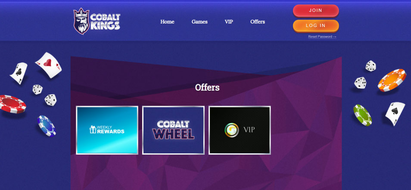Open the Games menu item
The width and height of the screenshot is (411, 190).
click(x=199, y=22)
